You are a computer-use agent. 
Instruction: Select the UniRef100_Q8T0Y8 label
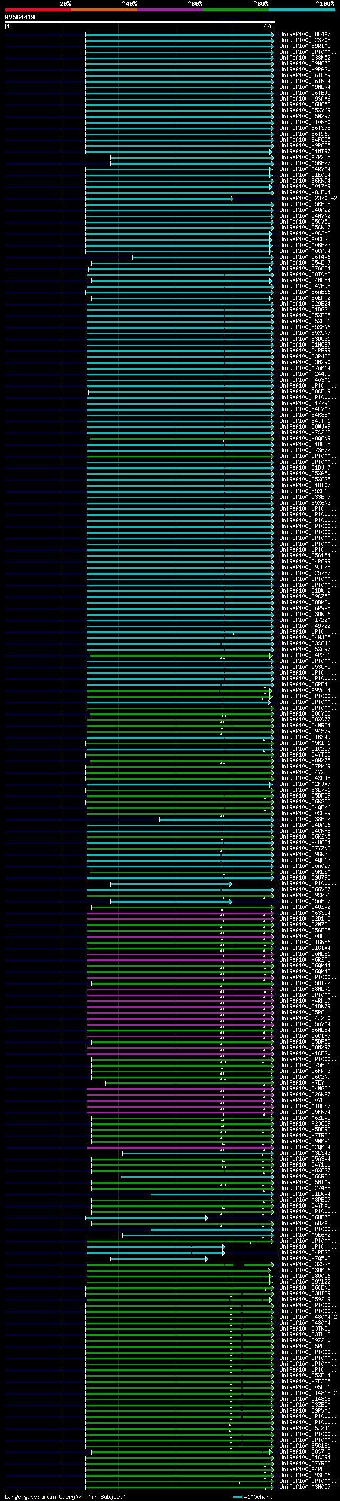point(304,274)
